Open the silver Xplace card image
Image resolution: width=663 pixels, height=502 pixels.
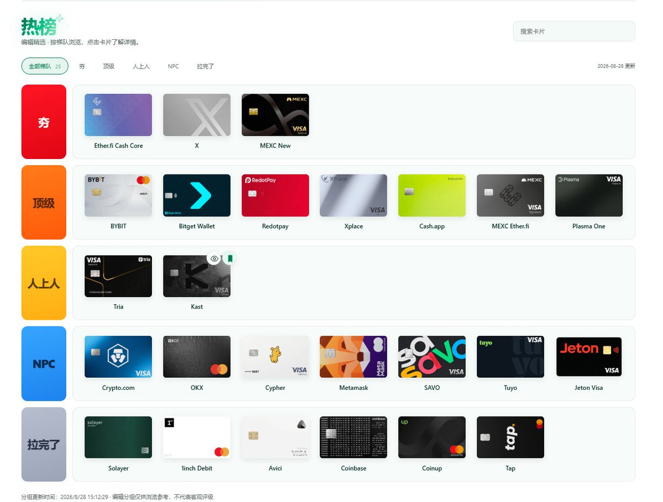point(354,195)
